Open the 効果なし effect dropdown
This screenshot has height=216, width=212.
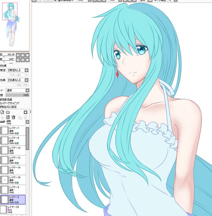tap(18, 80)
